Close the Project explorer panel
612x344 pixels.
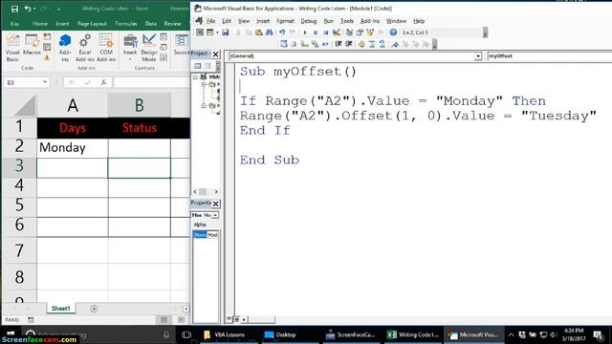coord(215,54)
